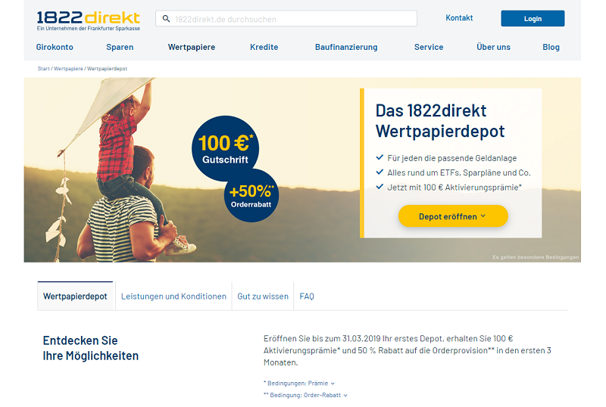Image resolution: width=606 pixels, height=407 pixels.
Task: Open the Kontakt link
Action: (x=459, y=17)
